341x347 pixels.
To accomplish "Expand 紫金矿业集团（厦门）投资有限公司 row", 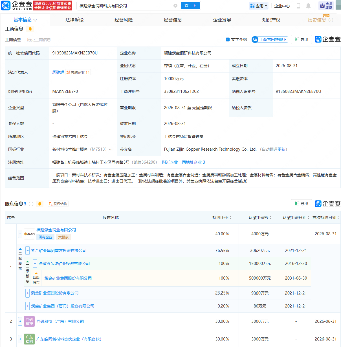I will point(28,306).
